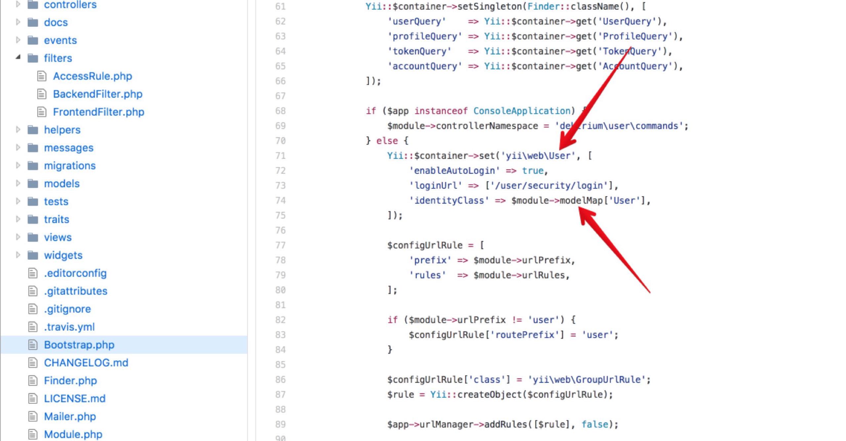
Task: Expand the migrations folder triangle
Action: pyautogui.click(x=18, y=165)
